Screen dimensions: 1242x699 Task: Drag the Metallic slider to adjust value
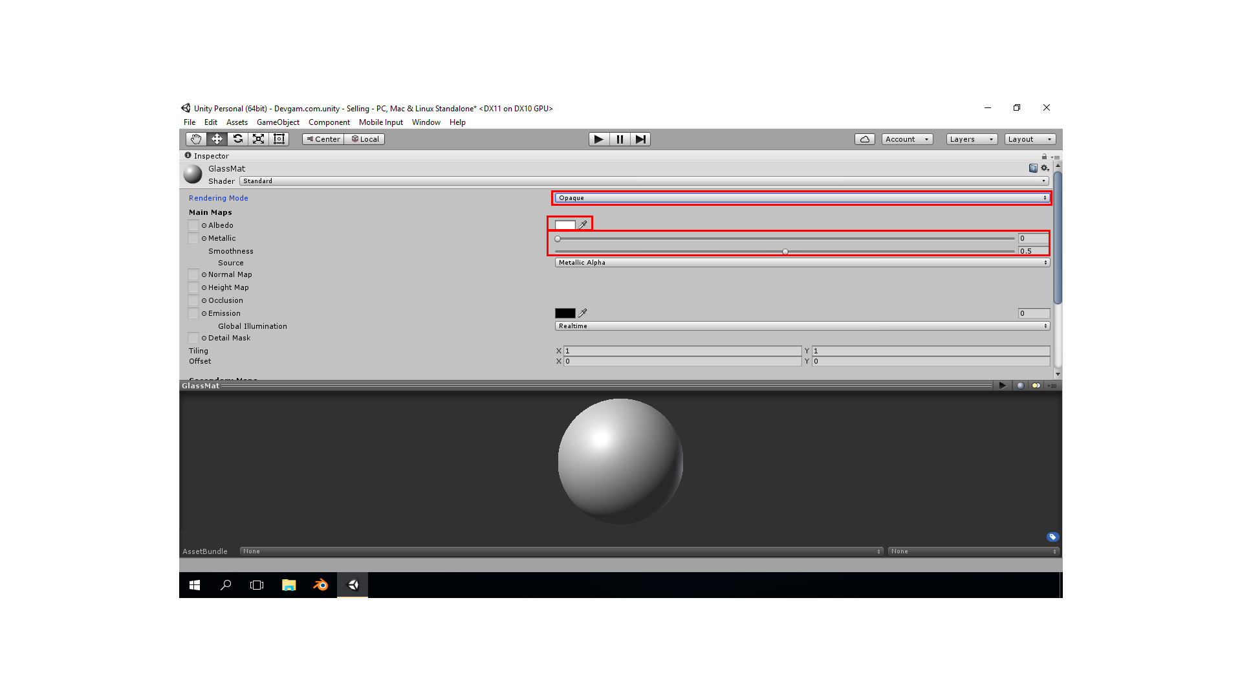click(560, 238)
